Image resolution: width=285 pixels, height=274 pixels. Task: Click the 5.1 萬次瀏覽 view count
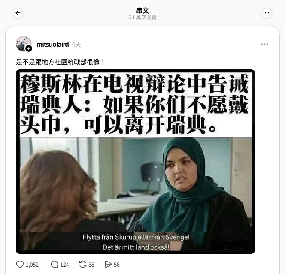[x=142, y=18]
